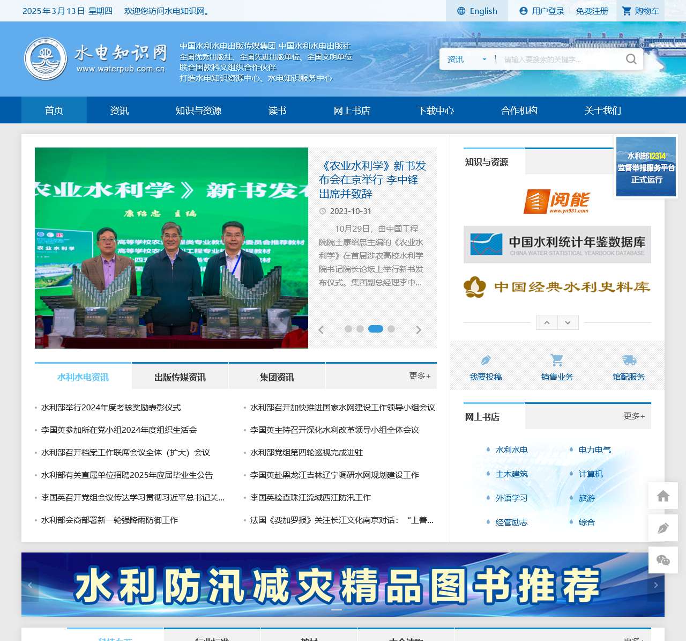The height and width of the screenshot is (641, 686).
Task: Click 用户登录 link
Action: [x=548, y=11]
